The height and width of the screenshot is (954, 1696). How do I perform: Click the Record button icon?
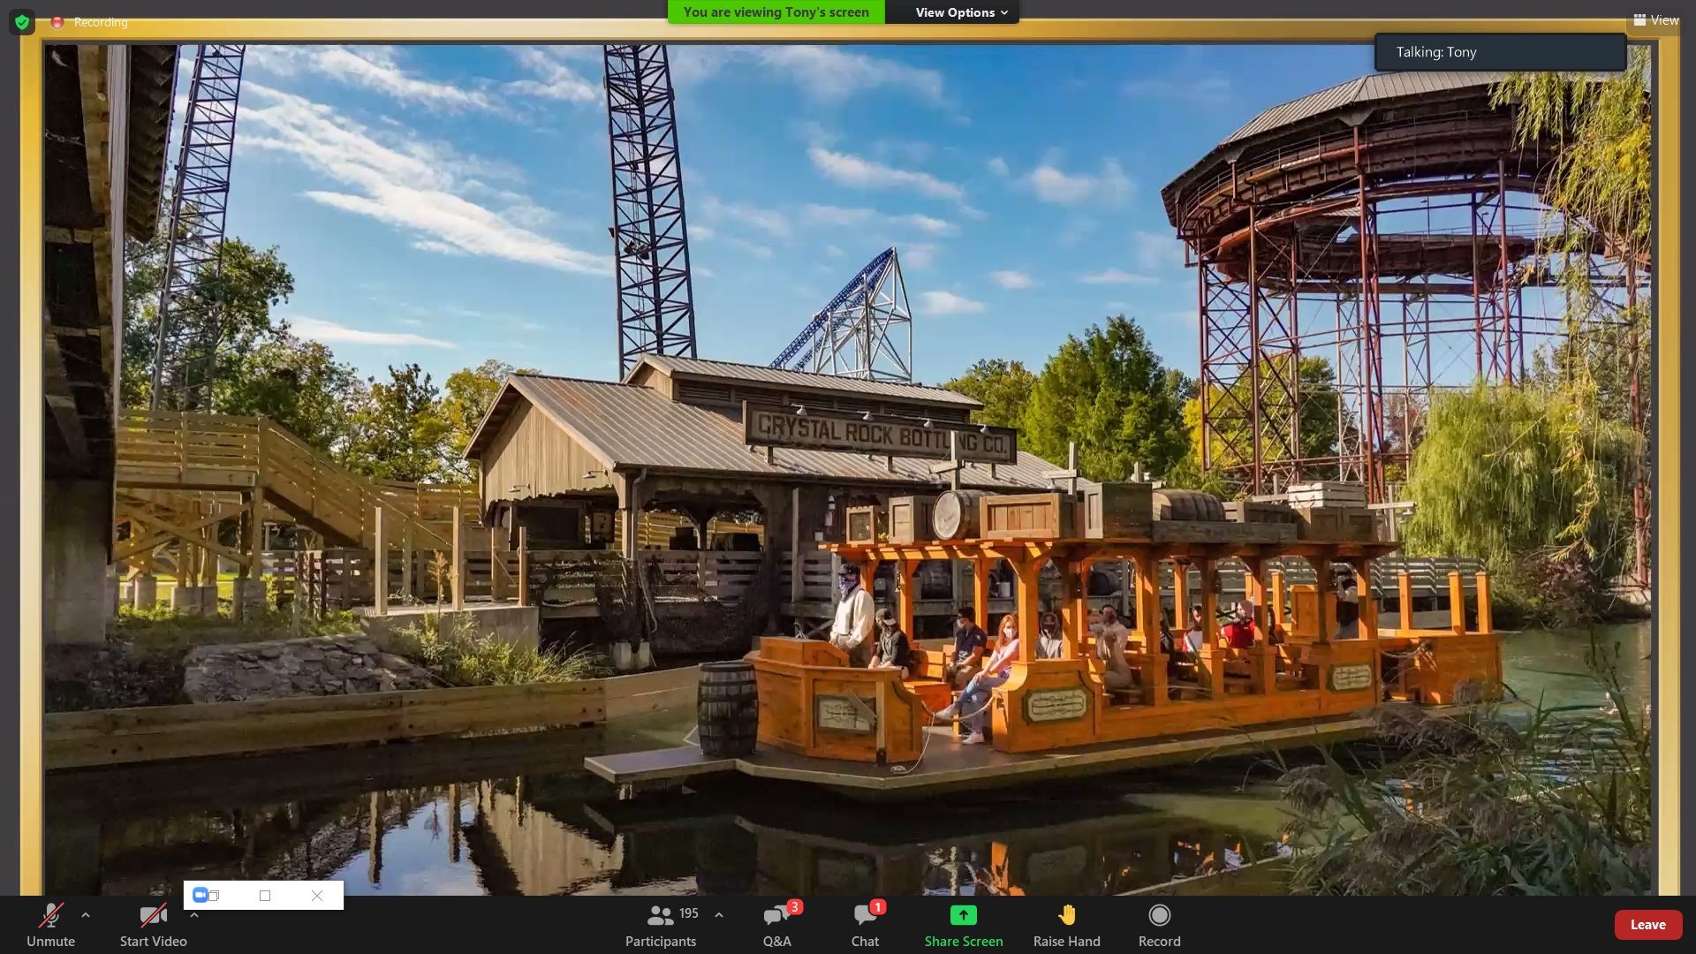(1159, 915)
